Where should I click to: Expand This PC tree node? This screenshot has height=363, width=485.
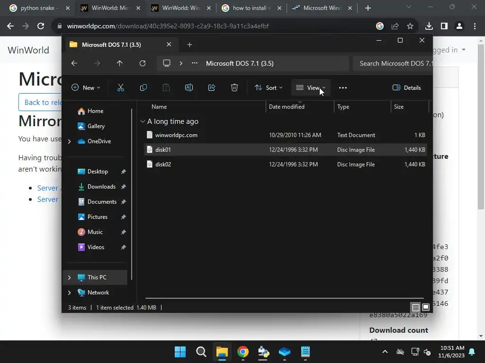(69, 277)
